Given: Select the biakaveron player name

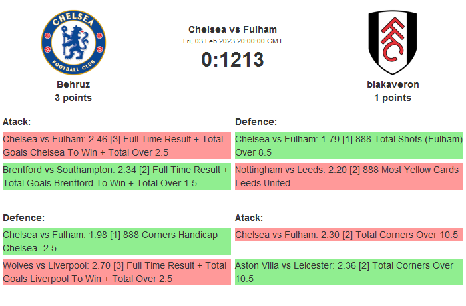Looking at the screenshot, I should 393,84.
